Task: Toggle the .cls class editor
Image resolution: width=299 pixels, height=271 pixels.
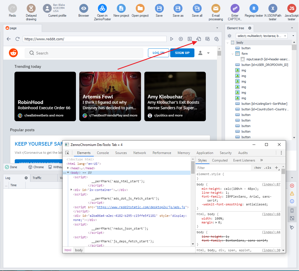Action: pos(268,168)
